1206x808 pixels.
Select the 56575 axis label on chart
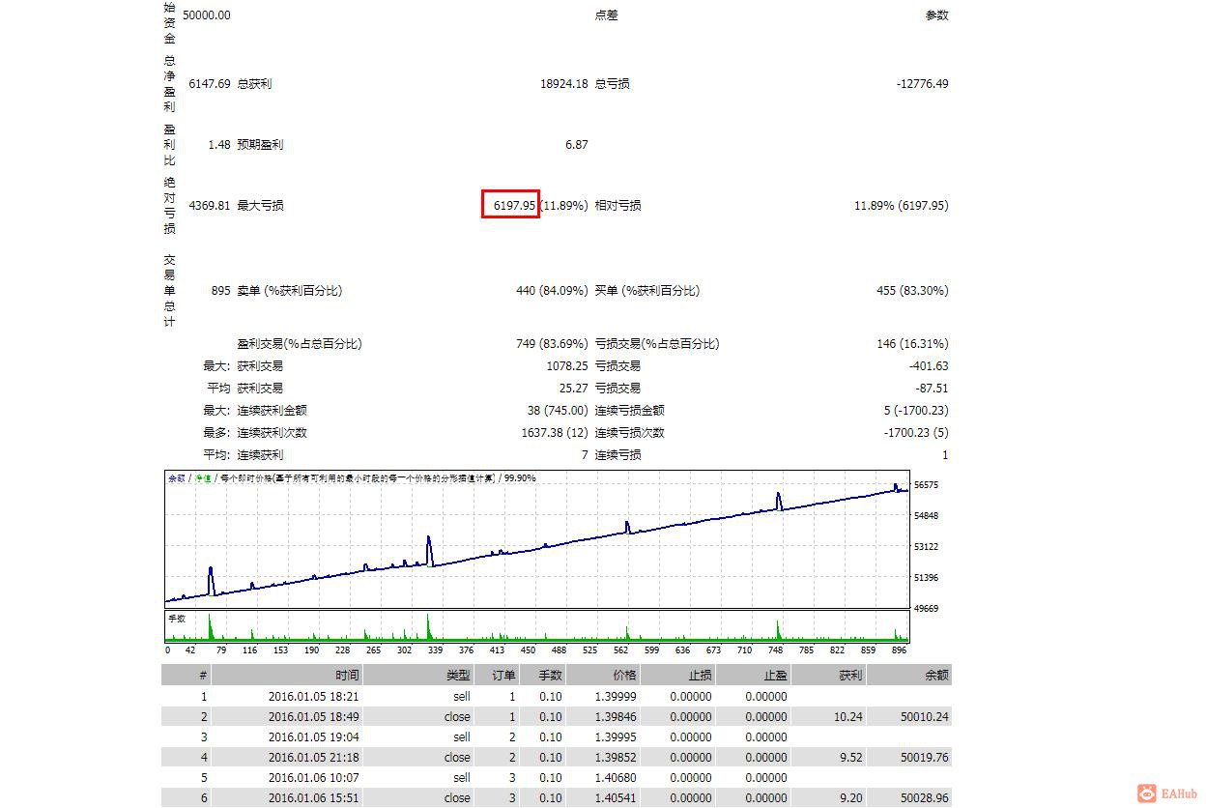point(925,485)
